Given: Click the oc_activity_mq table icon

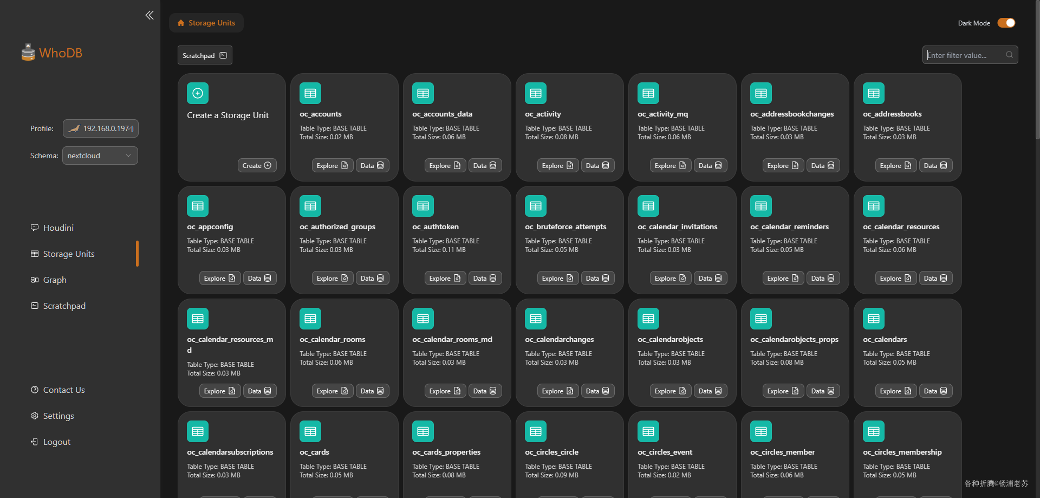Looking at the screenshot, I should pyautogui.click(x=648, y=93).
